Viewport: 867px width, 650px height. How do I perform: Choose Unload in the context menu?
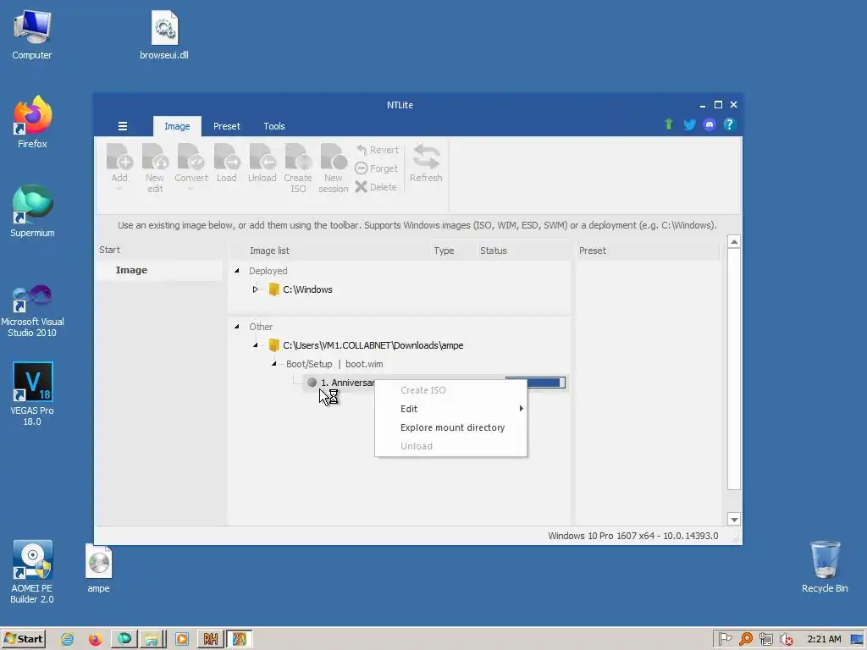pyautogui.click(x=450, y=446)
